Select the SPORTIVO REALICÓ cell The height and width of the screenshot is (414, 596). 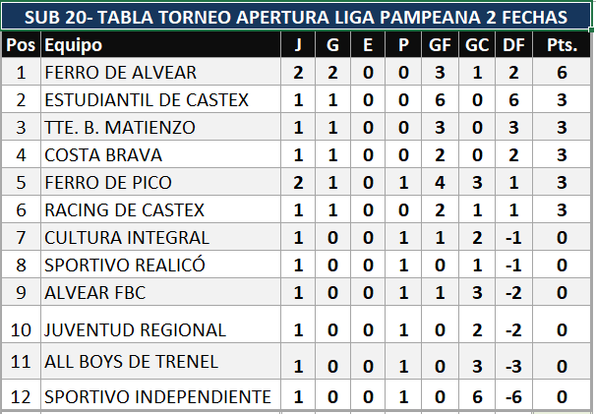click(x=160, y=265)
